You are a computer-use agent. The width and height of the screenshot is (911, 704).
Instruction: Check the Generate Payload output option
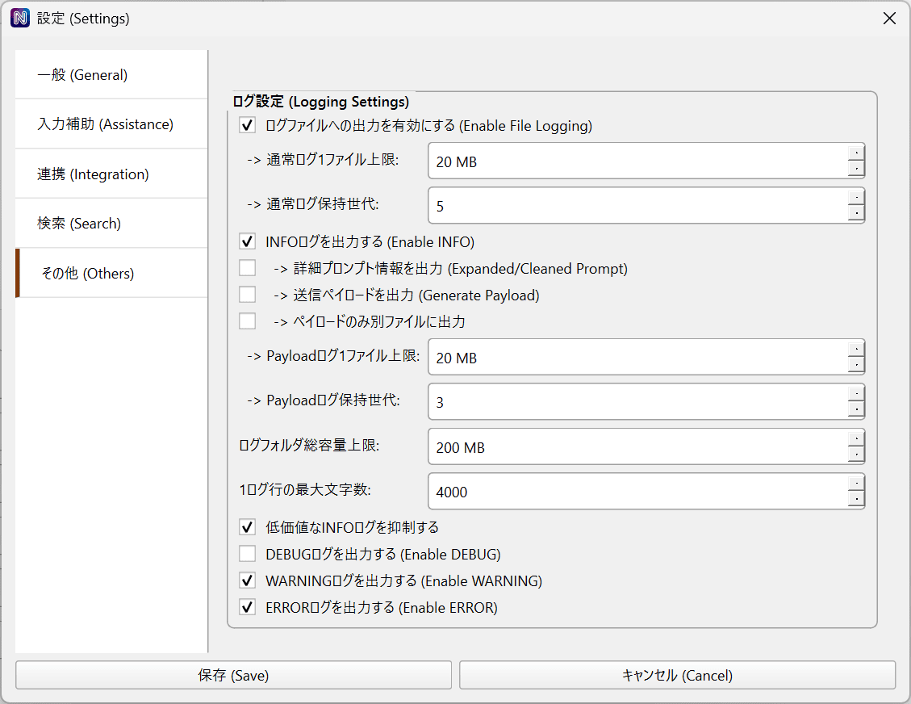[x=248, y=295]
